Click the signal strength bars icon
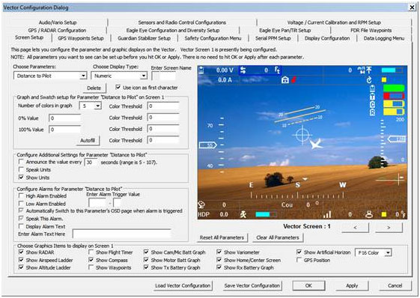This screenshot has width=420, height=298. pyautogui.click(x=327, y=214)
